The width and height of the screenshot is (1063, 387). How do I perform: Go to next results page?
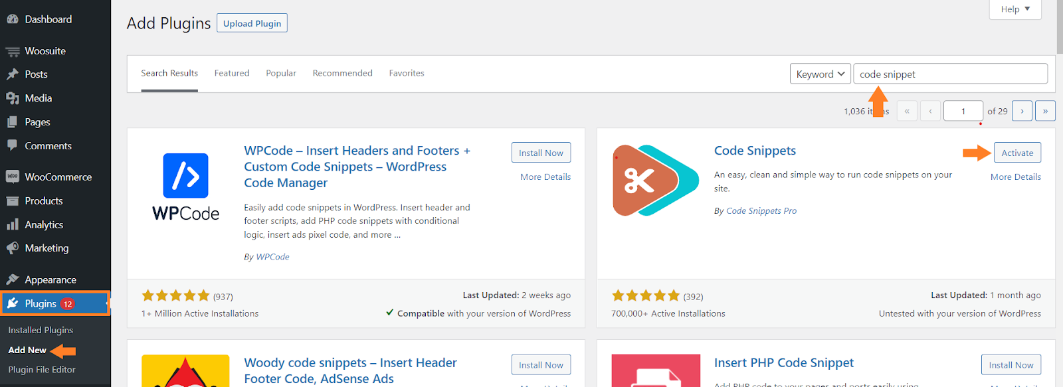point(1022,111)
